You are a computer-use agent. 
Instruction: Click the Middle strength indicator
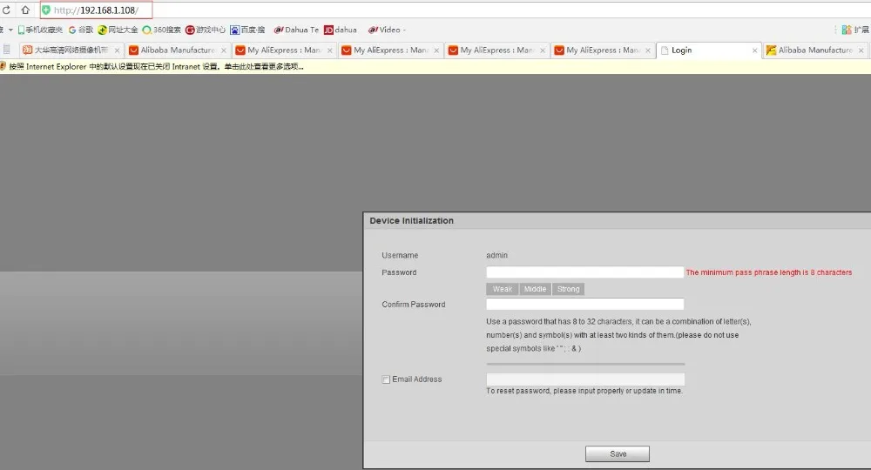pos(535,289)
